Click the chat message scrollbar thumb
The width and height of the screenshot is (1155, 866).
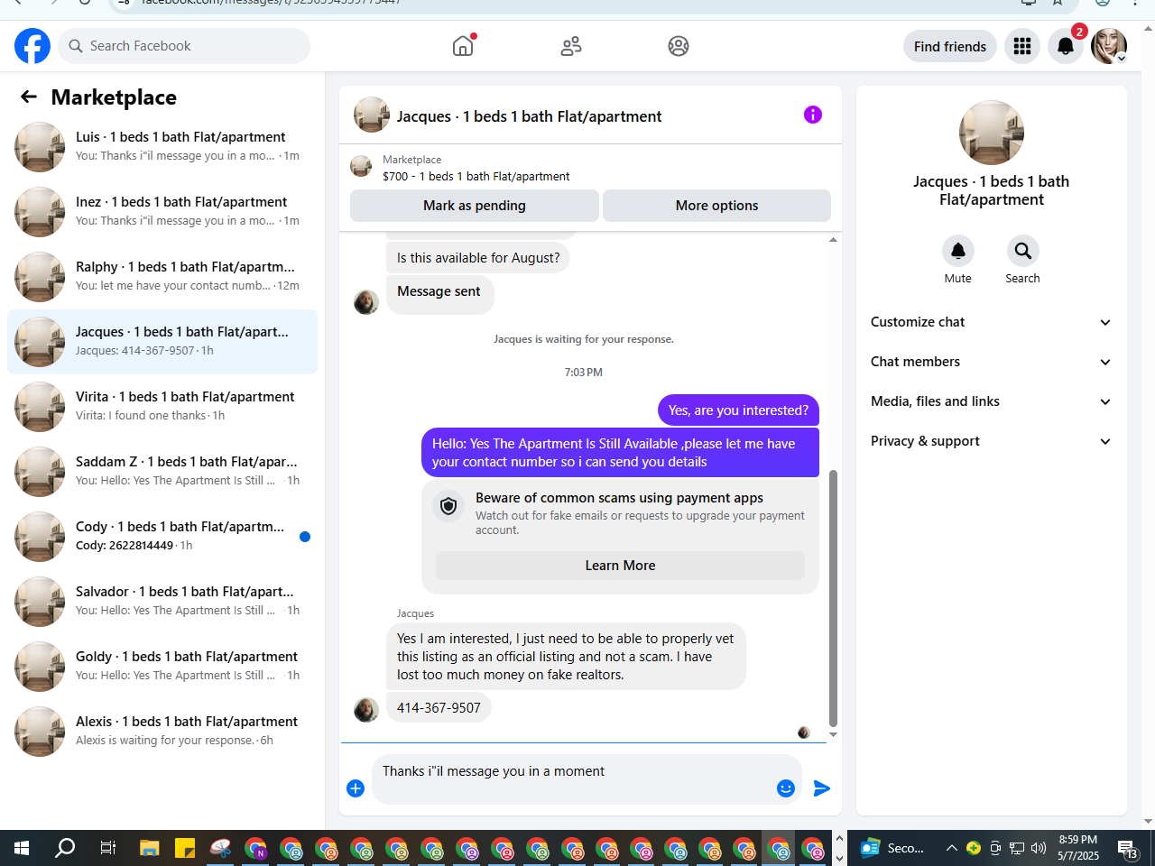tap(833, 597)
